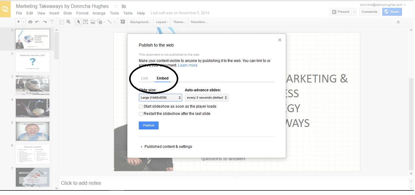Screen dimensions: 415x195
Task: Open the Present options dropdown arrow
Action: pos(354,12)
